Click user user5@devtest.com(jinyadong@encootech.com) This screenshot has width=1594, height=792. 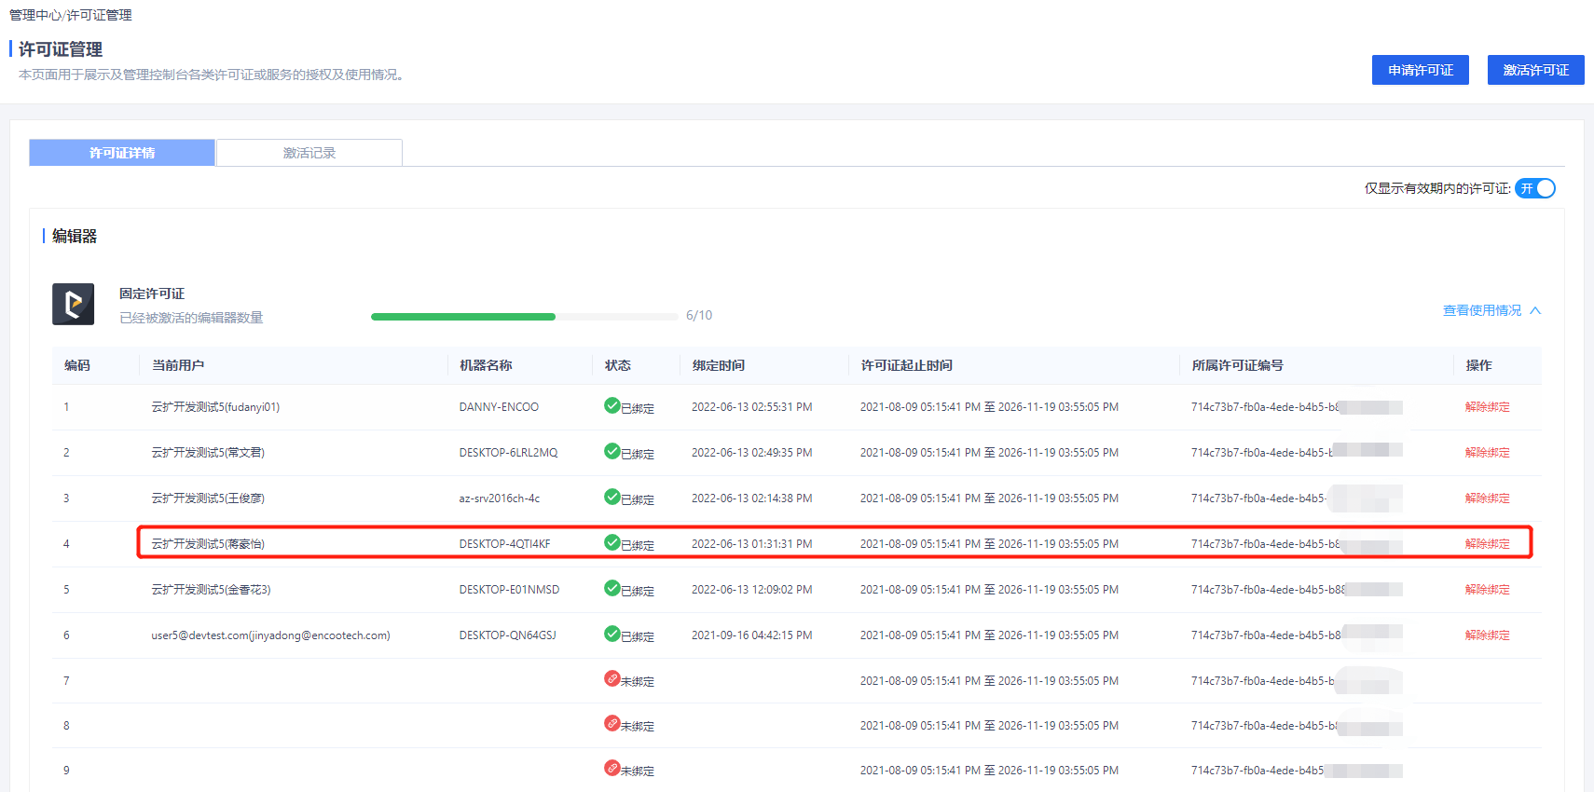(270, 635)
